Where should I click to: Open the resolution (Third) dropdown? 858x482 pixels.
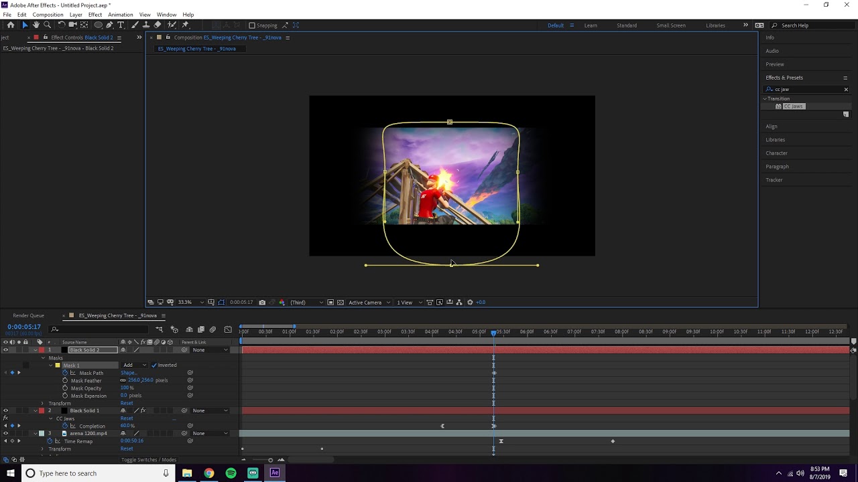(x=306, y=303)
